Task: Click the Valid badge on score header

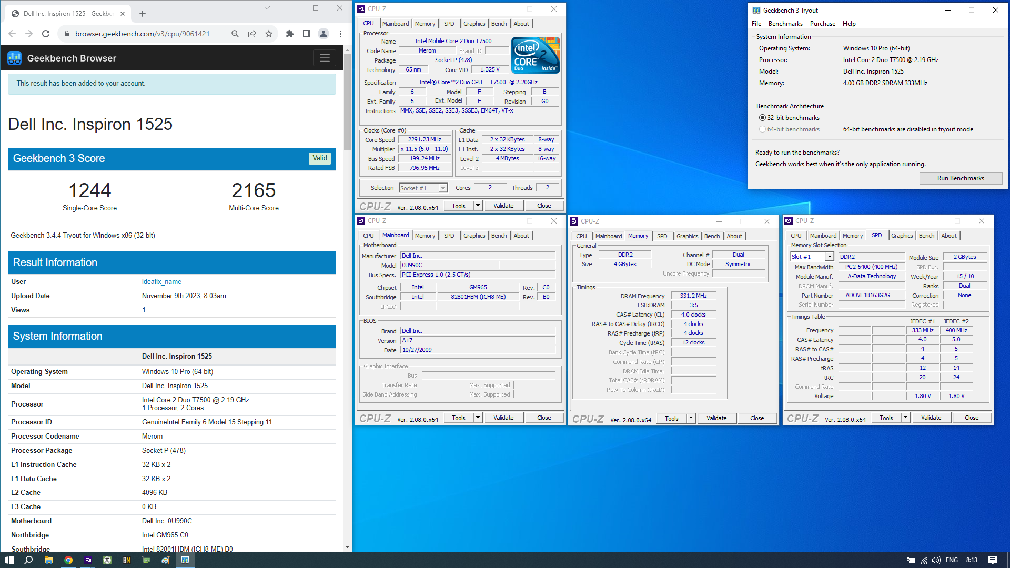Action: pos(320,158)
